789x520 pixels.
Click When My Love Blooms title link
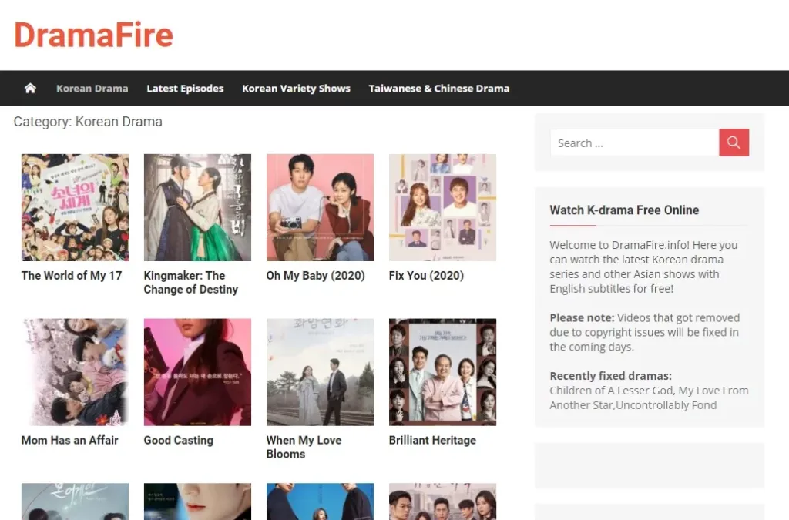(x=304, y=447)
